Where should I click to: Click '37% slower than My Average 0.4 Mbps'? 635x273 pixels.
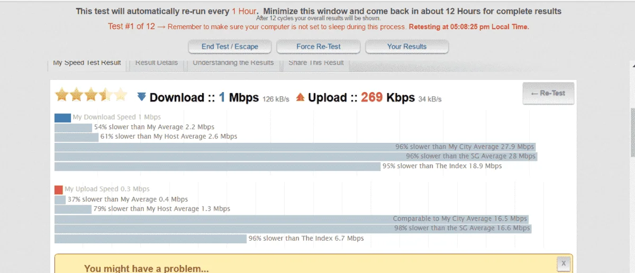[x=128, y=199]
